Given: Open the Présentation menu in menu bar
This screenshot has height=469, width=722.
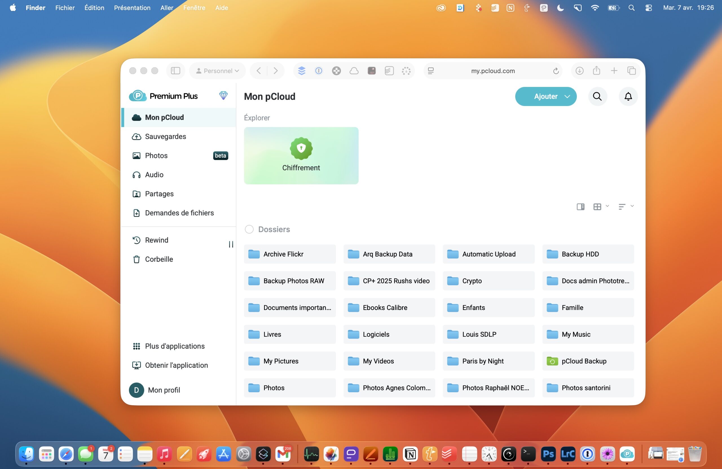Looking at the screenshot, I should click(x=132, y=8).
